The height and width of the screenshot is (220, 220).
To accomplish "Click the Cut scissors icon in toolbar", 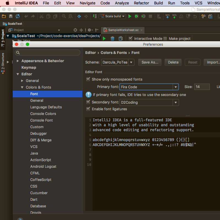I will (41, 16).
